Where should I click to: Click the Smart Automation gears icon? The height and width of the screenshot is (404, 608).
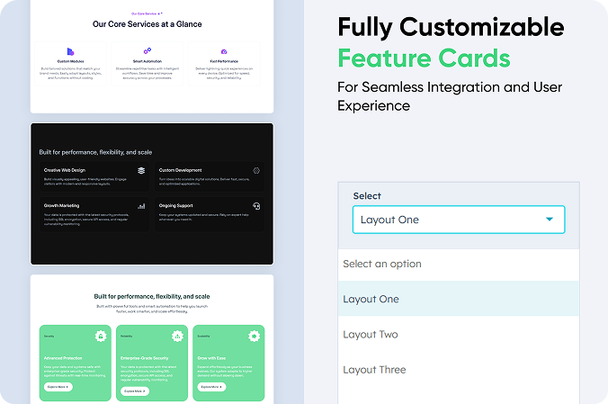point(148,51)
